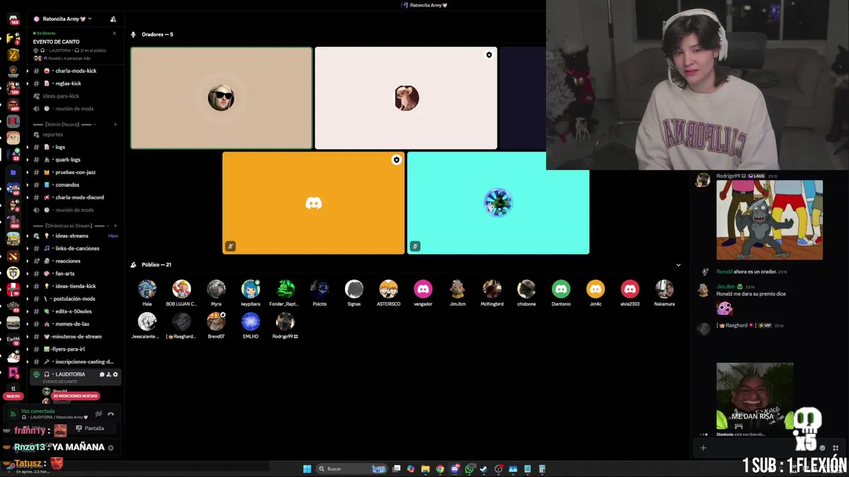Click the chat plus attachment button

click(703, 448)
